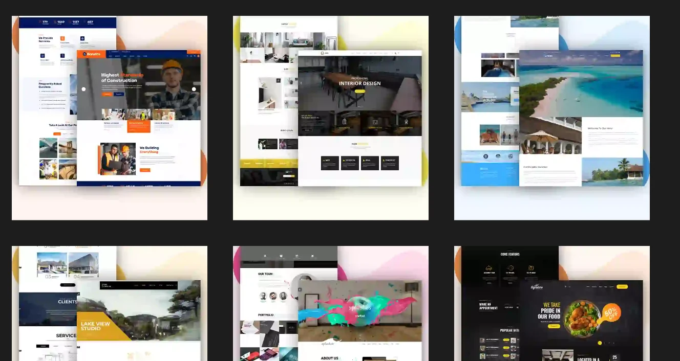Open the colorful paint splash portfolio template
This screenshot has height=361, width=680.
pos(331,303)
